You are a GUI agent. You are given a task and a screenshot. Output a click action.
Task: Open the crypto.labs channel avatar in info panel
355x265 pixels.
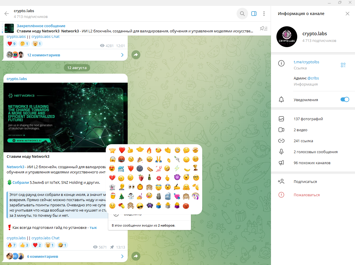(x=287, y=37)
